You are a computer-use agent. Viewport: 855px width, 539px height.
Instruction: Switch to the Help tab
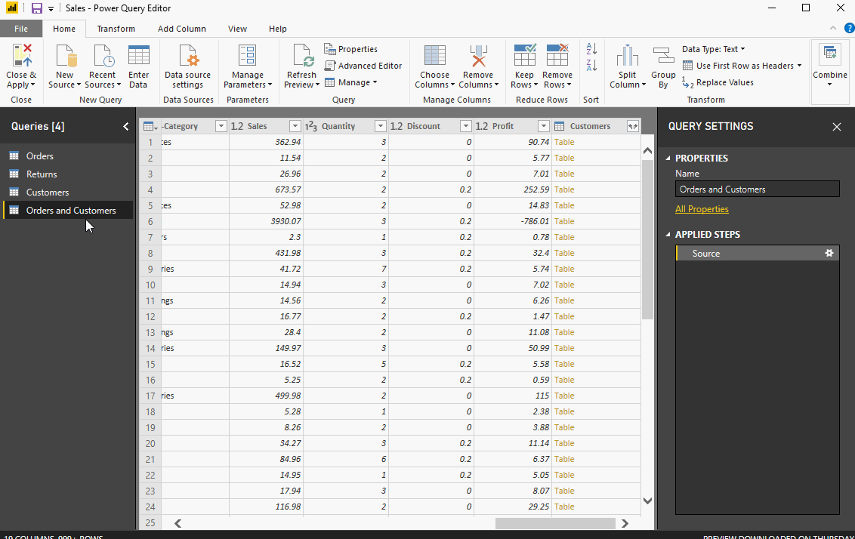(x=277, y=29)
